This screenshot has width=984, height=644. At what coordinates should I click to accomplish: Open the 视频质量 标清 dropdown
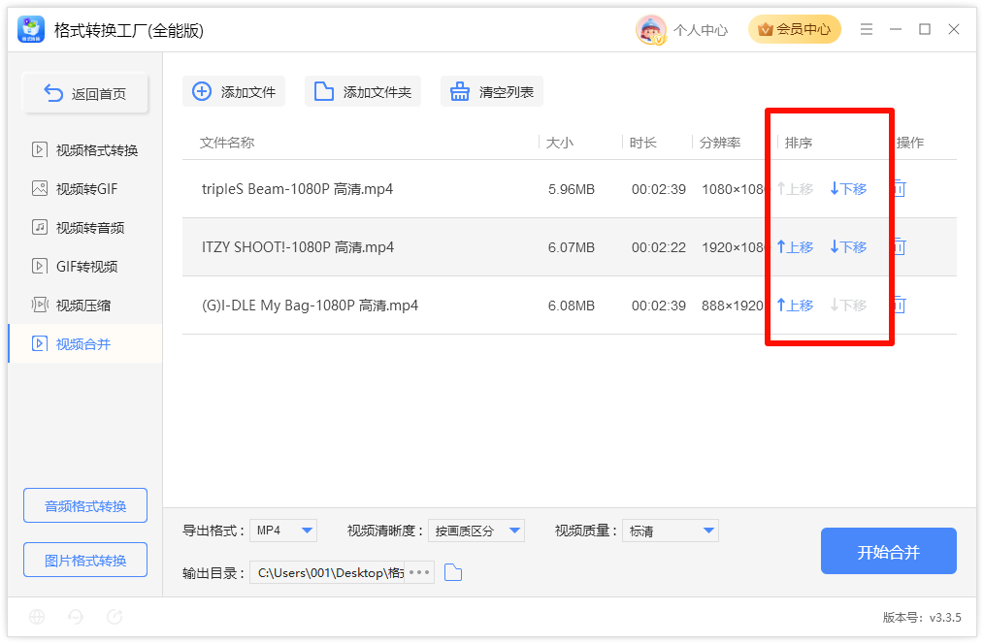pos(671,531)
